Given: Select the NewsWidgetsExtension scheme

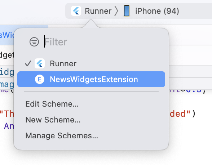Looking at the screenshot, I should click(91, 79).
